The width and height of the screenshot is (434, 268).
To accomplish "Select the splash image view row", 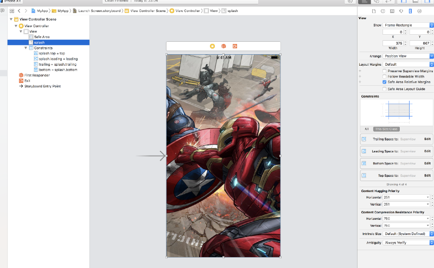I will pyautogui.click(x=48, y=42).
